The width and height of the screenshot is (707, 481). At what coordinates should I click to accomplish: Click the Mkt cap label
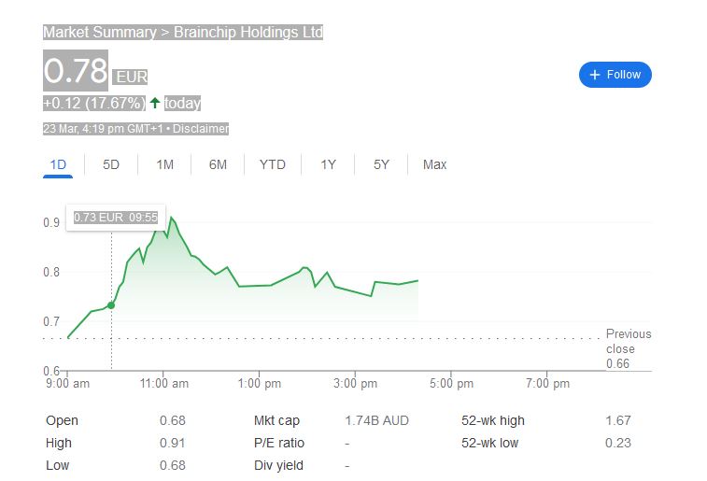pyautogui.click(x=276, y=420)
